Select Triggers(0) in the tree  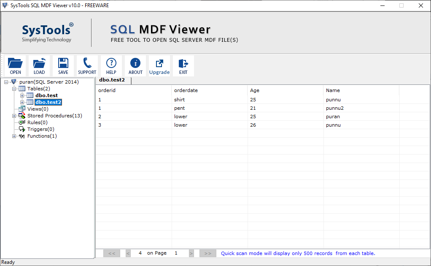[x=40, y=129]
